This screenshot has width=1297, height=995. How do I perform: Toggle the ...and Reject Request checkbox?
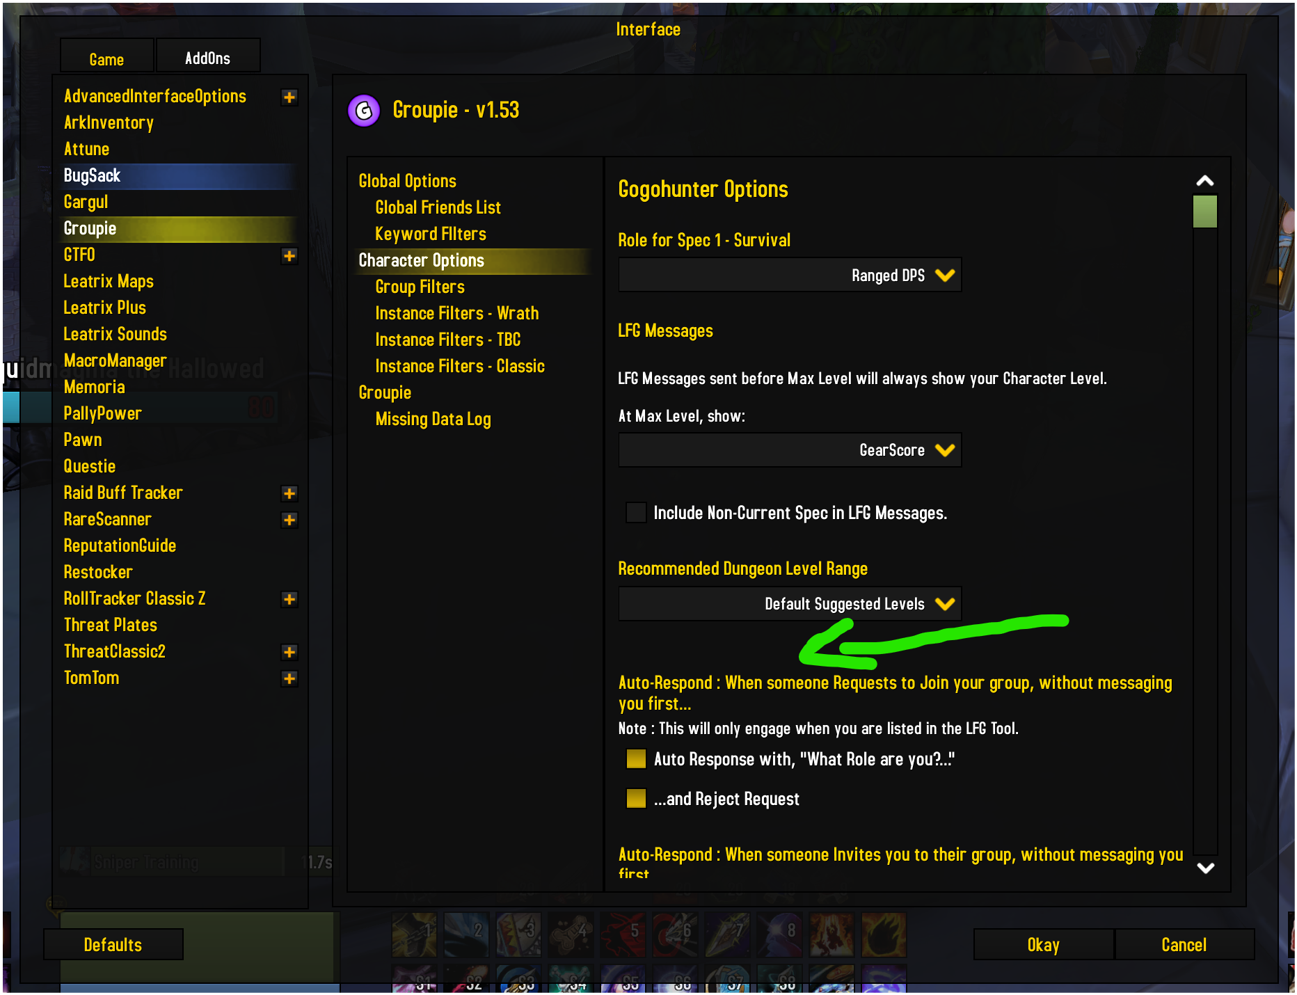636,798
